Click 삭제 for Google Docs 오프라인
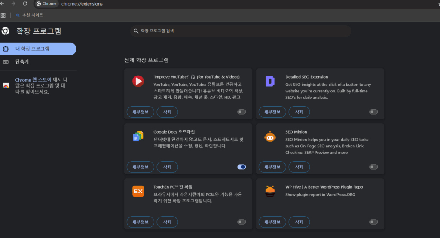 [x=167, y=167]
